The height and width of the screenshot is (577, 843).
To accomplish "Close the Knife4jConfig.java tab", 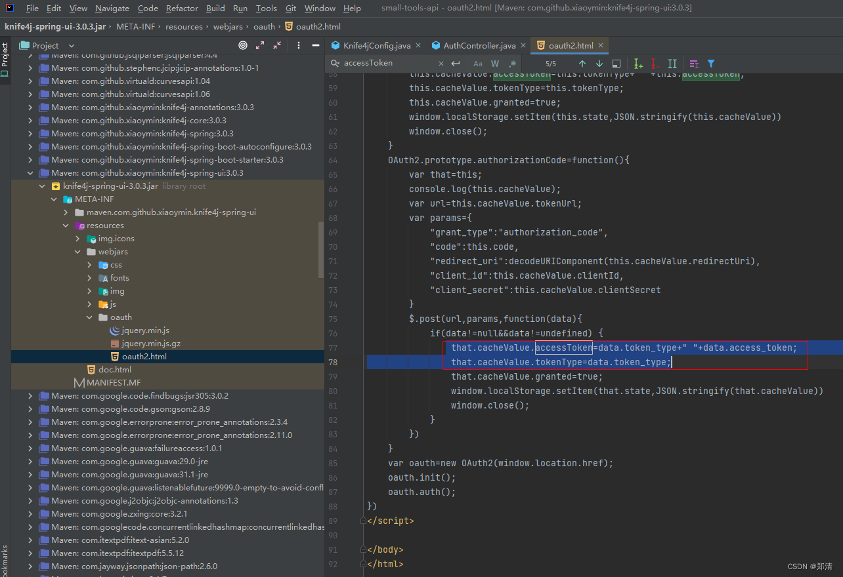I will click(x=418, y=45).
